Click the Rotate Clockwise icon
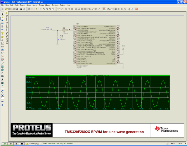Viewport: 187px width, 146px height. point(2,91)
